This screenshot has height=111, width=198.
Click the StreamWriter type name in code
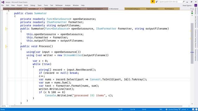[x=73, y=55]
